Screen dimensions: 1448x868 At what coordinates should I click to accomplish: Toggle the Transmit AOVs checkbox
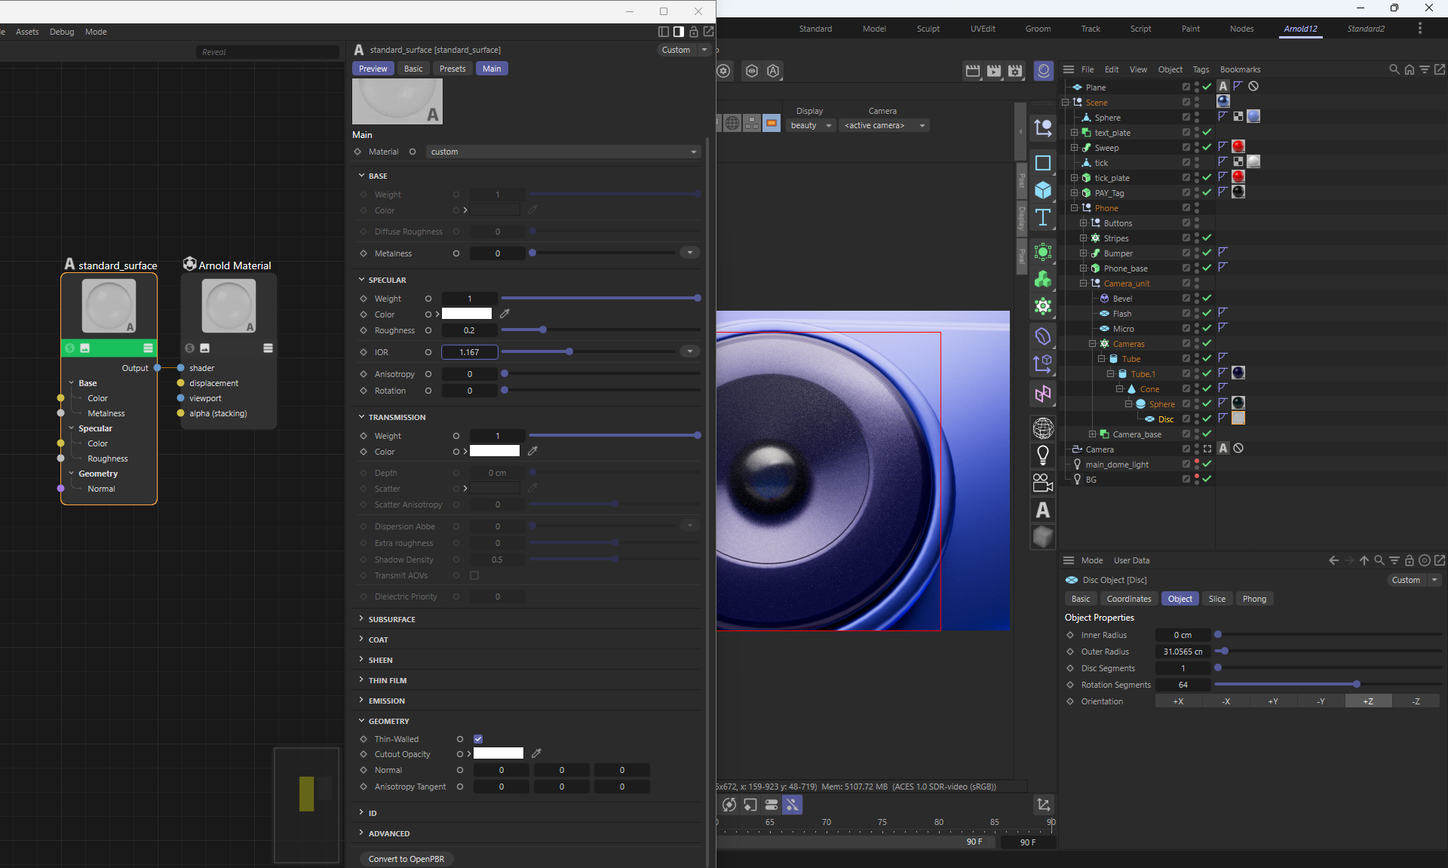[x=474, y=575]
